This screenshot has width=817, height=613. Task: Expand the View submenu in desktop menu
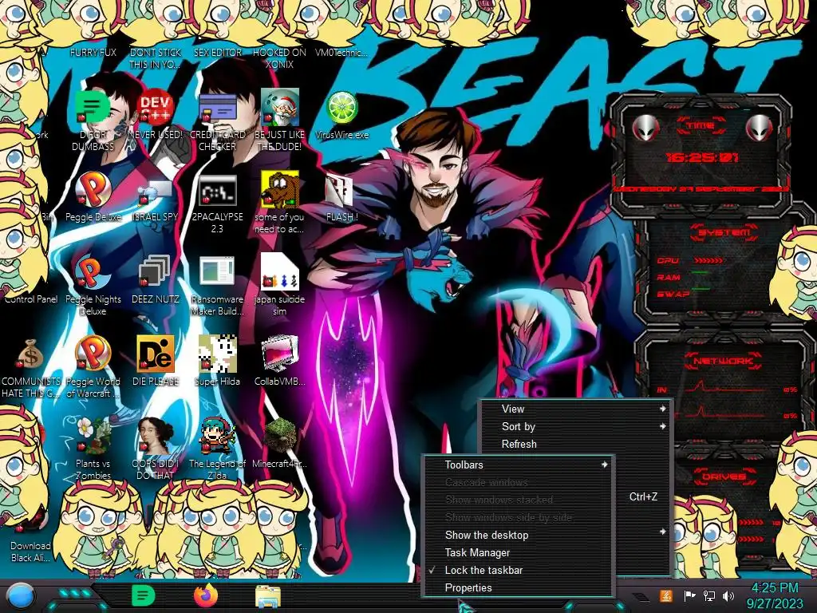576,409
